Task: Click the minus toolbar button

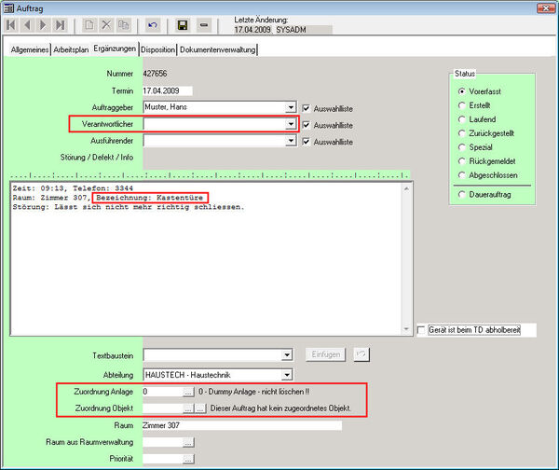Action: click(x=204, y=25)
